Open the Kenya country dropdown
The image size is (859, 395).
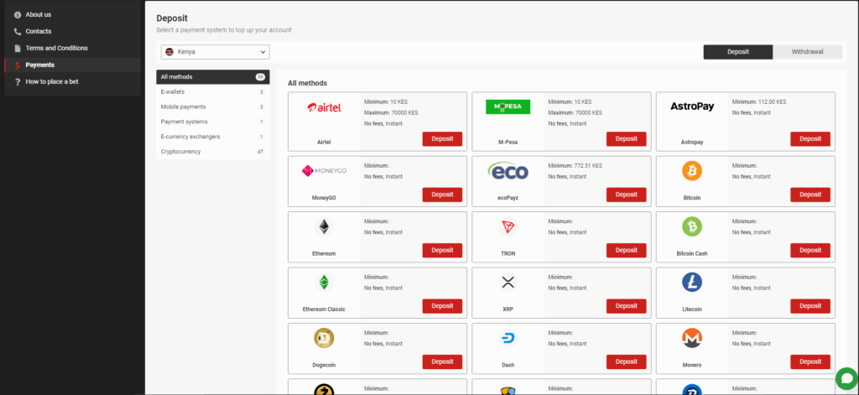point(216,52)
